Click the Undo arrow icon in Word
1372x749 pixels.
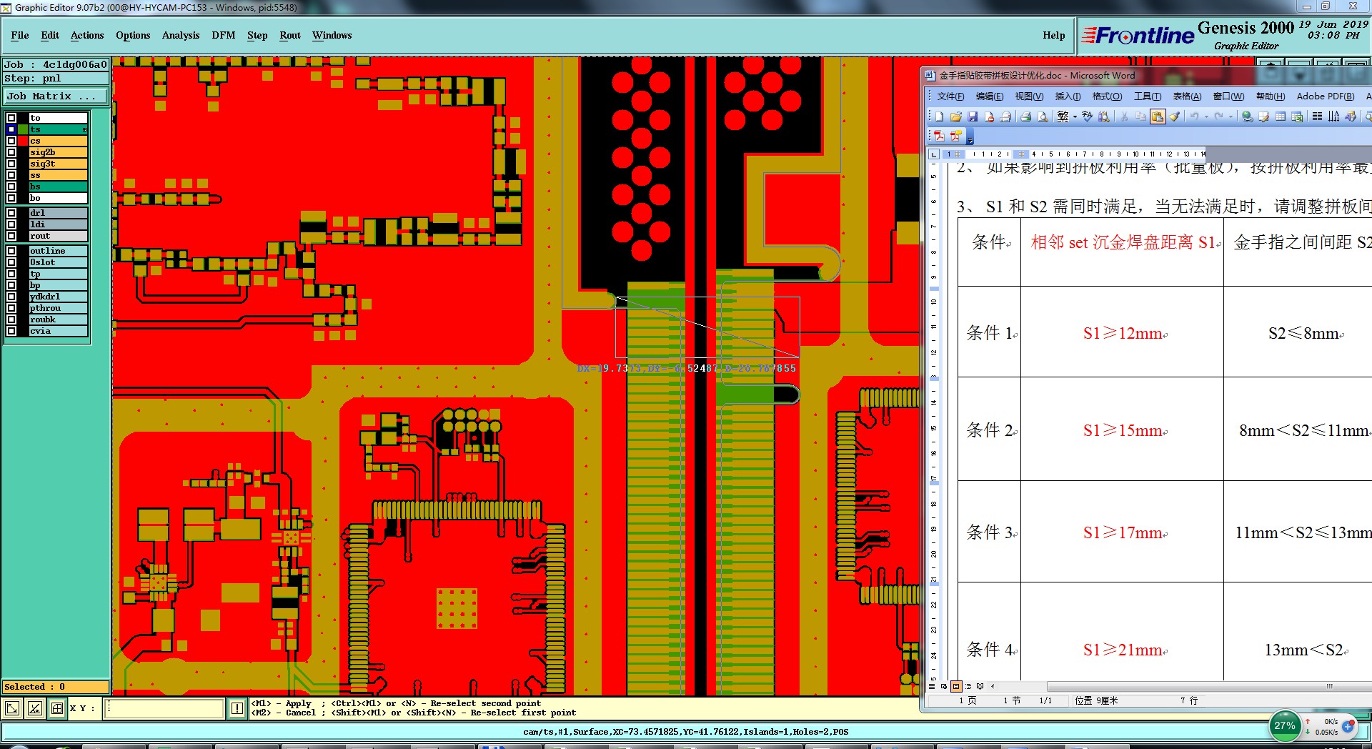point(1194,116)
